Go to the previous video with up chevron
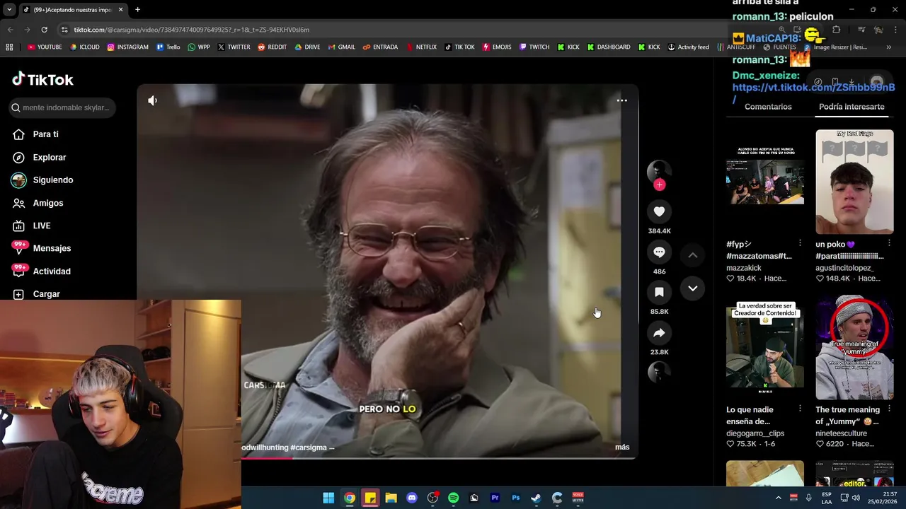 693,255
